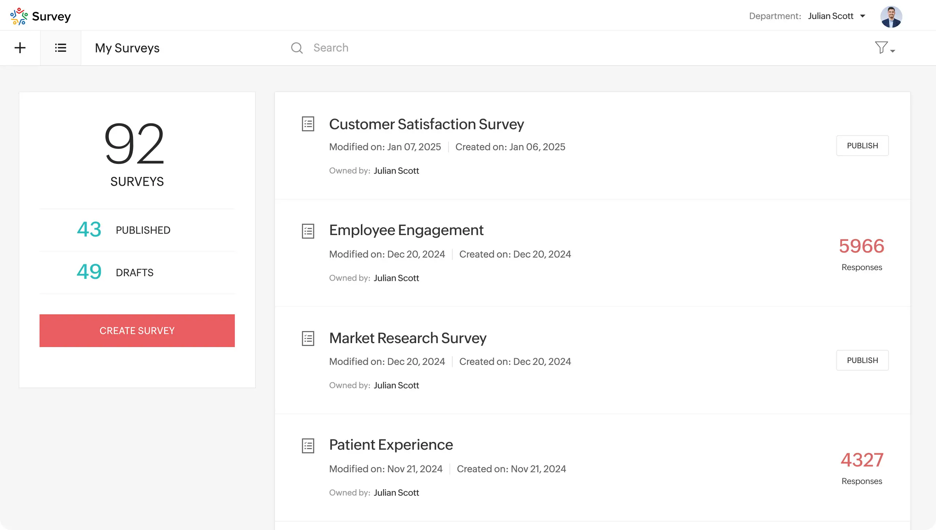Publish the Customer Satisfaction Survey

pyautogui.click(x=862, y=145)
